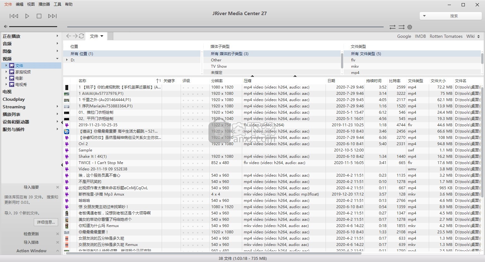
Task: Click icon of TWICE - I Can't Stop Me
Action: [x=67, y=163]
